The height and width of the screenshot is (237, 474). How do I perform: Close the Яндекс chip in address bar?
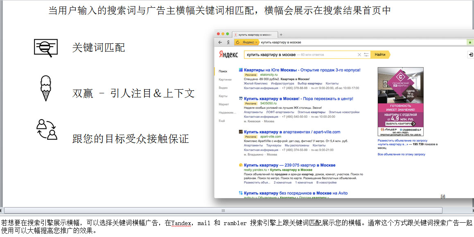256,42
